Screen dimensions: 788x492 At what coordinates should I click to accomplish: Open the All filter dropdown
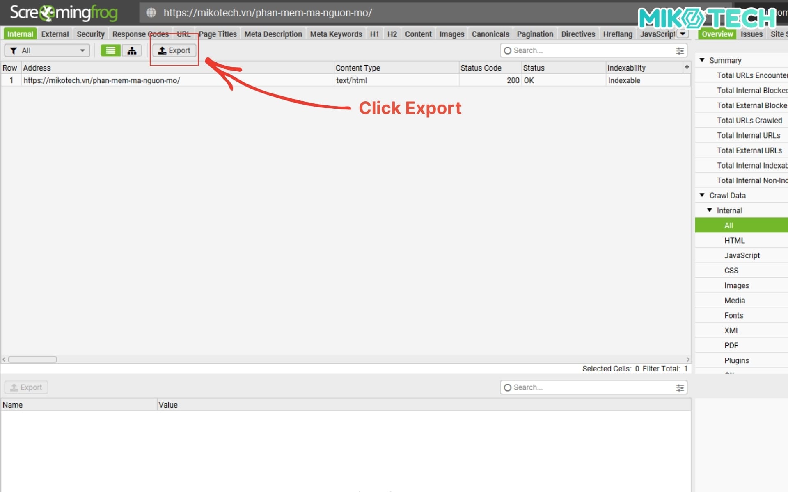coord(82,50)
